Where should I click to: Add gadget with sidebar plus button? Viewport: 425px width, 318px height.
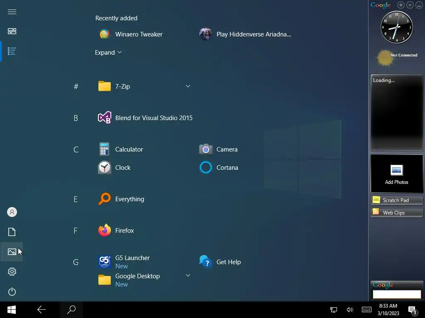(401, 5)
